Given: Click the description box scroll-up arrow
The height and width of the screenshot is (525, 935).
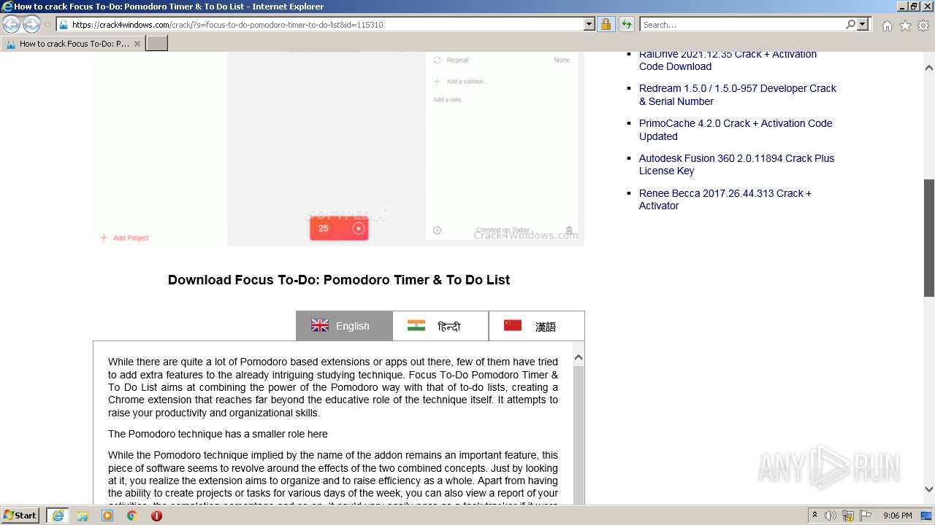Looking at the screenshot, I should (579, 357).
